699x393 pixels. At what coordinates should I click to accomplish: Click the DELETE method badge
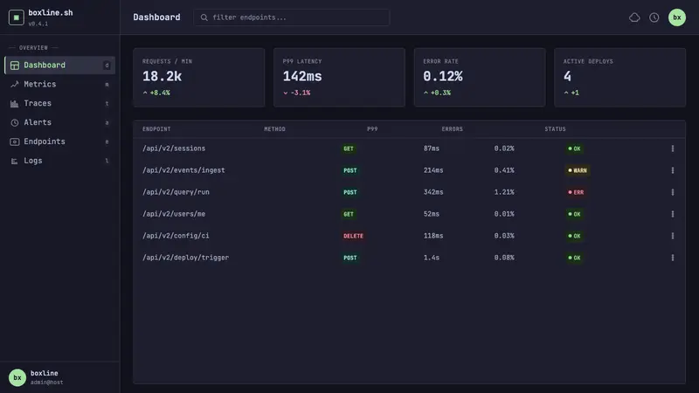coord(353,236)
